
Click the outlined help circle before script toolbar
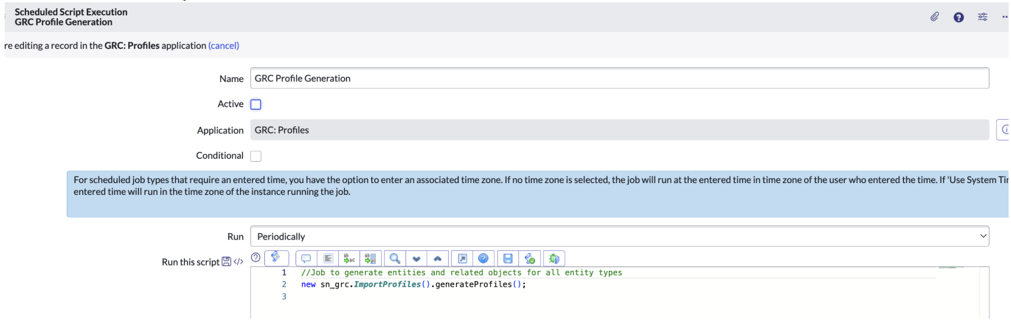(x=255, y=257)
